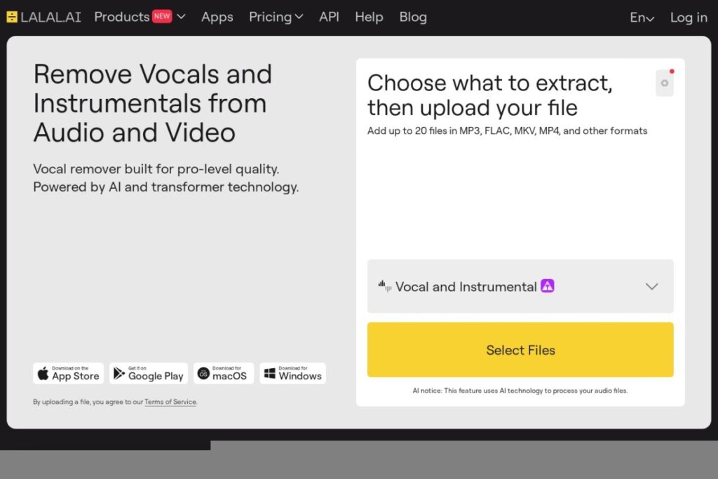Click the yellow Select Files button
Image resolution: width=718 pixels, height=479 pixels.
pyautogui.click(x=520, y=350)
